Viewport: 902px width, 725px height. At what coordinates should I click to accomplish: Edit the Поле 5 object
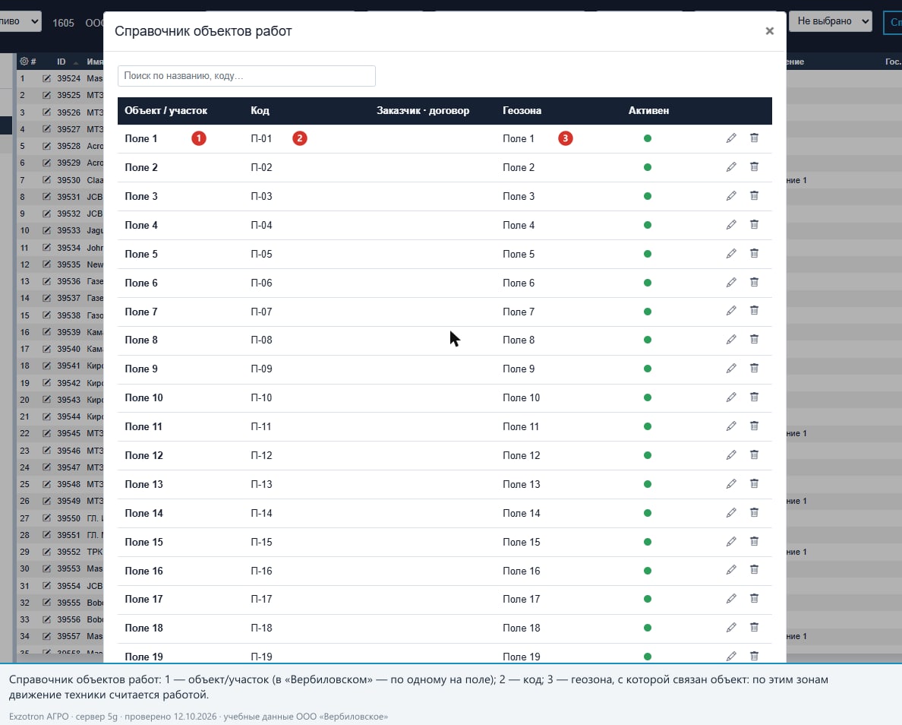731,253
